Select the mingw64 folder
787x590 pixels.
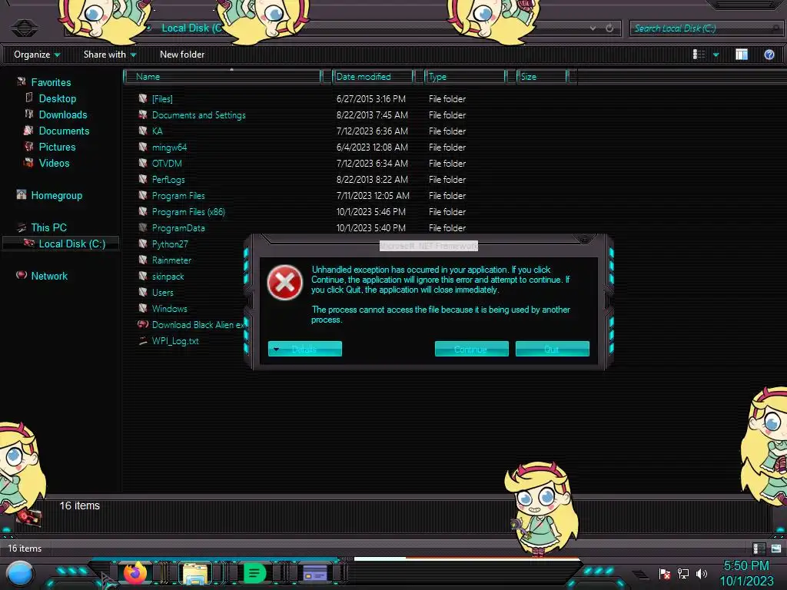point(169,147)
